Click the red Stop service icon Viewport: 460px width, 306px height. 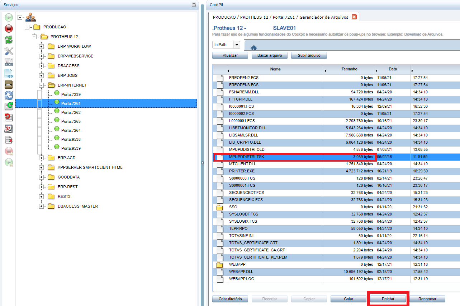(x=9, y=28)
